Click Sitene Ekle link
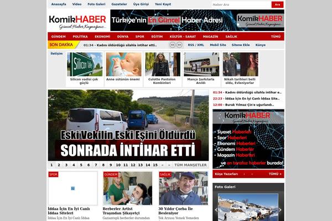 coord(241,45)
